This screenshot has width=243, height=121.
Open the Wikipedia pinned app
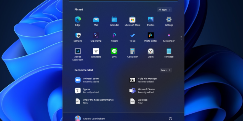coord(96,53)
